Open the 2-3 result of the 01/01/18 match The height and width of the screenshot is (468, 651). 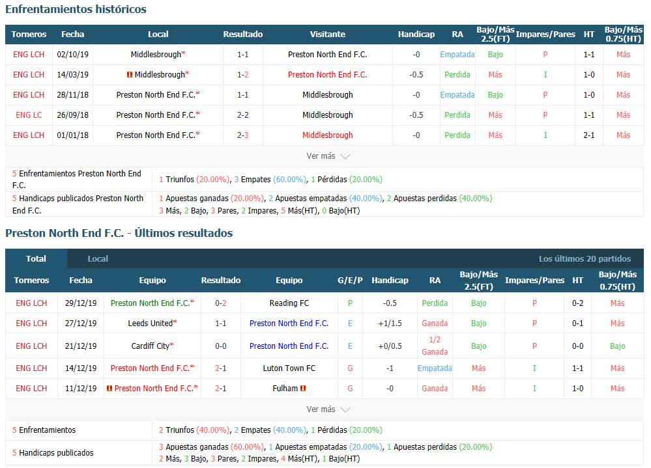pyautogui.click(x=243, y=135)
